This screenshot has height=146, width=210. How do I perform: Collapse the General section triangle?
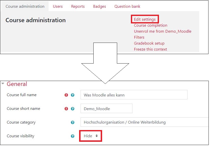3,84
